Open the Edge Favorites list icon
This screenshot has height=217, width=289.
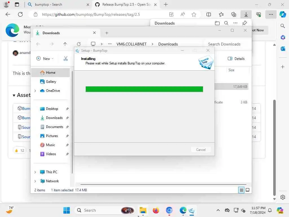pos(221,14)
